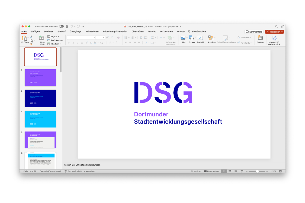Click the save disk icon

coord(67,26)
